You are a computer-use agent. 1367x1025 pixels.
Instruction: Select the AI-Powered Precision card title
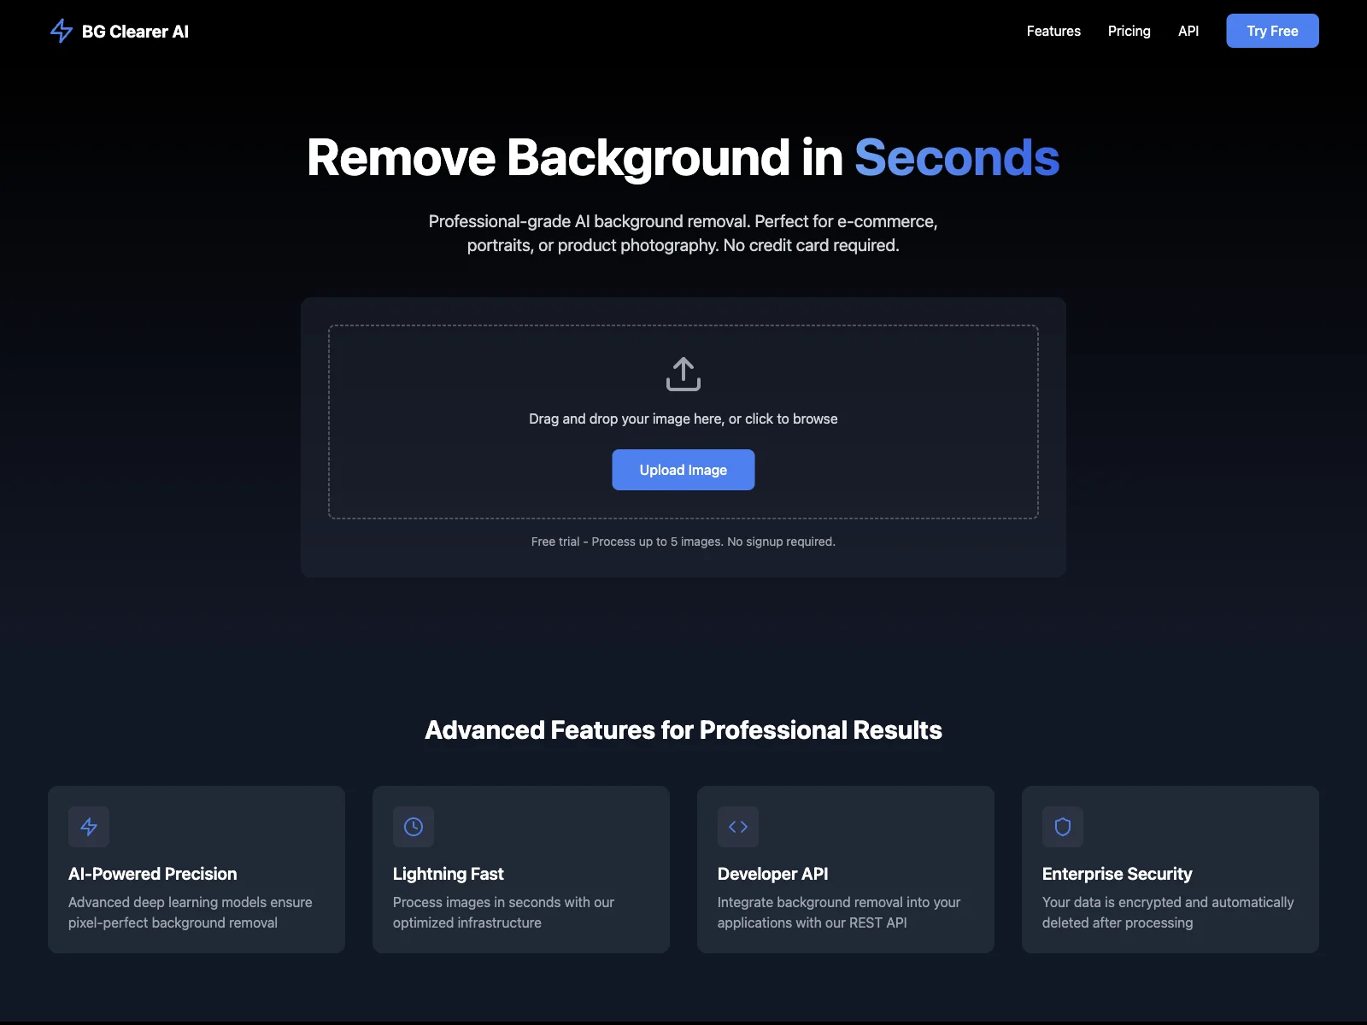[x=153, y=874]
